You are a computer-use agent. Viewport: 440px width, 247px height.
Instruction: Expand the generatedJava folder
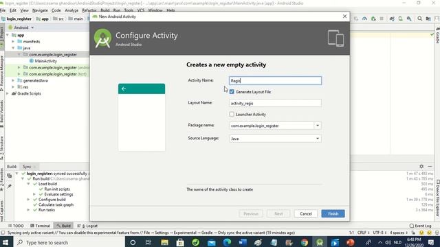(13, 80)
